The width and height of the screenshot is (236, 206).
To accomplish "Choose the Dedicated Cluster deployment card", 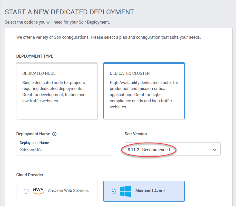I will click(144, 91).
